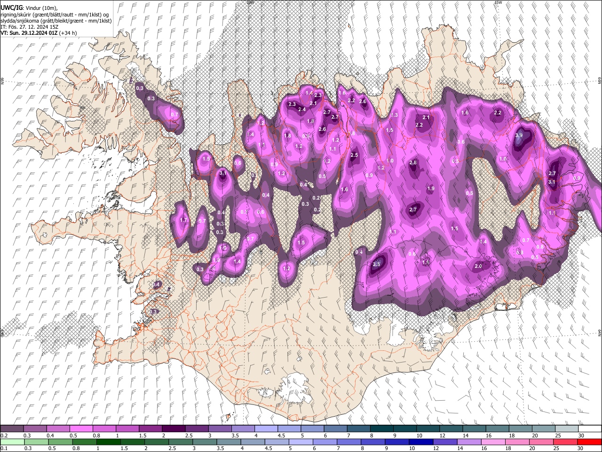The image size is (602, 452).
Task: Pick the lower scale swatch between 0.5 and 0.8
Action: tap(60, 442)
